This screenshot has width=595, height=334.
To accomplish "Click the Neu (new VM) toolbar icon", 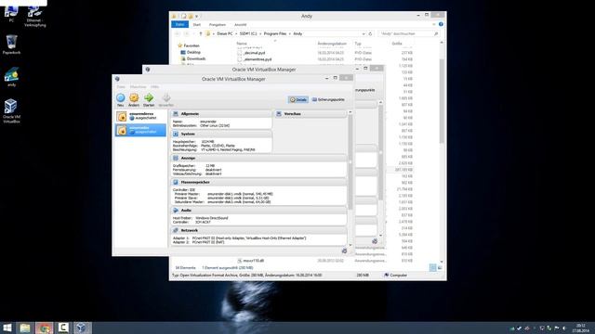I will (x=120, y=98).
